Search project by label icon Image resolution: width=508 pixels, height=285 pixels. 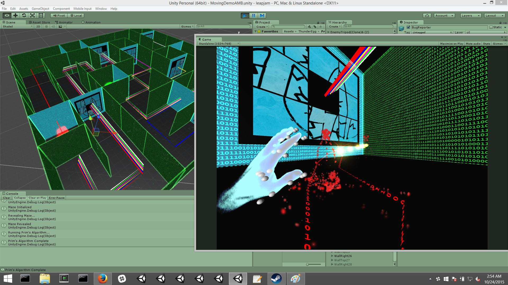[315, 27]
